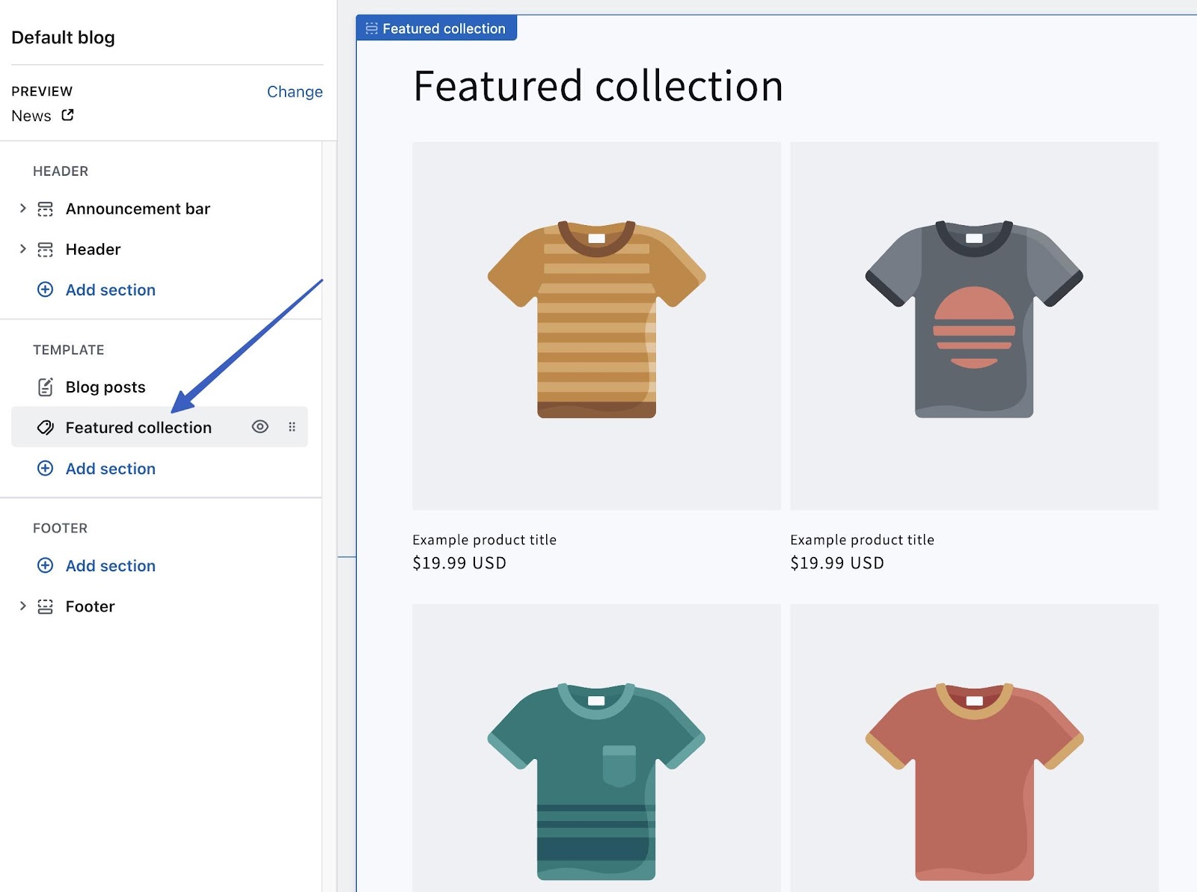
Task: Hide the Featured collection section using eye icon
Action: click(x=260, y=427)
